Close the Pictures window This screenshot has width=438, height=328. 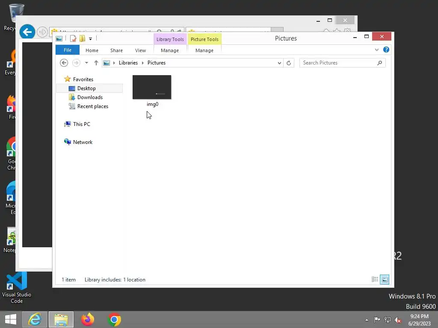click(x=382, y=37)
